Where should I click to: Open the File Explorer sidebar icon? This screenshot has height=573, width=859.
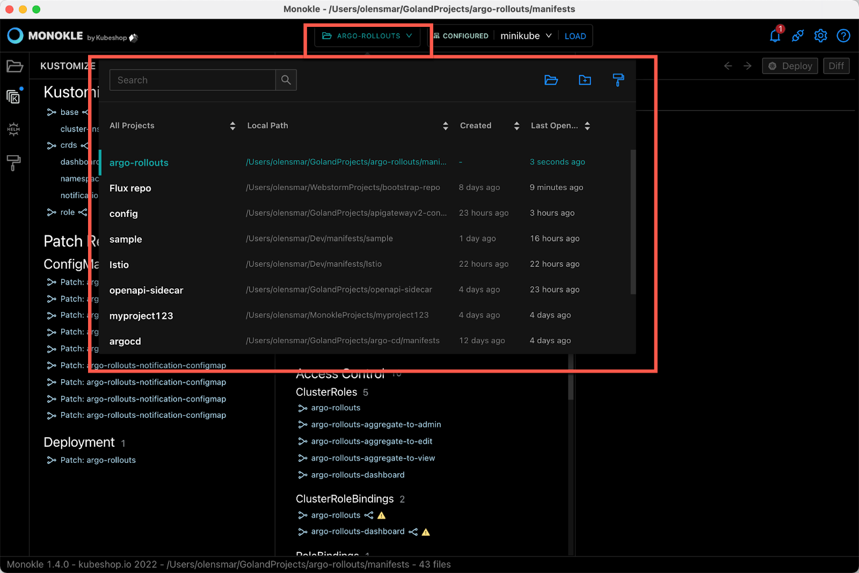[14, 66]
